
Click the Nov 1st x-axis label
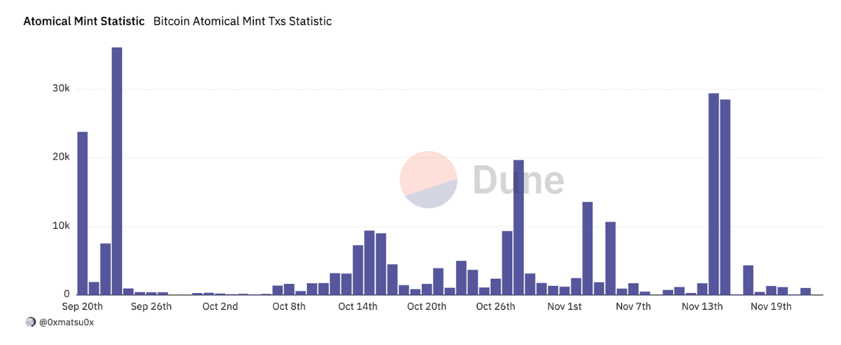[564, 306]
